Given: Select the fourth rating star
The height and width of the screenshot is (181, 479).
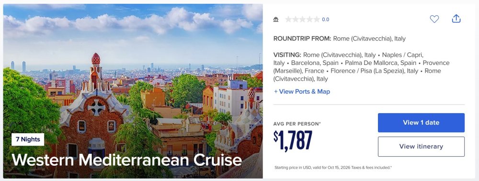Looking at the screenshot, I should coord(309,20).
